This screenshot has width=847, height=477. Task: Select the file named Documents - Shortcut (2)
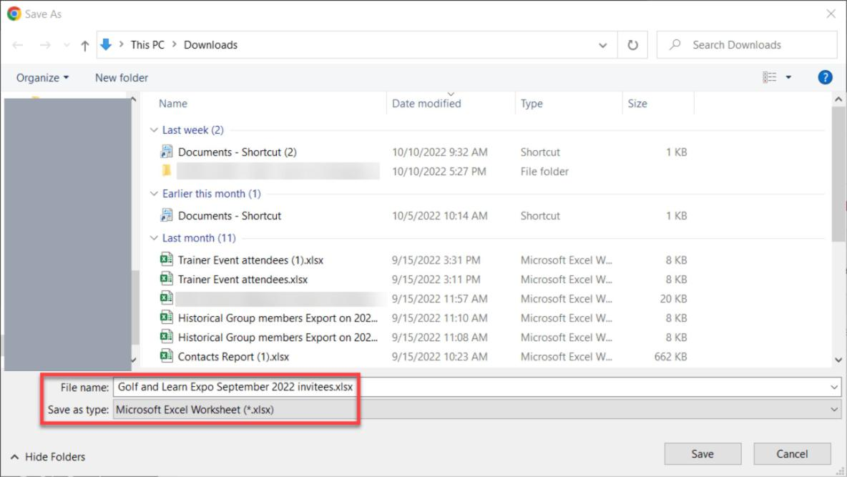click(x=237, y=152)
